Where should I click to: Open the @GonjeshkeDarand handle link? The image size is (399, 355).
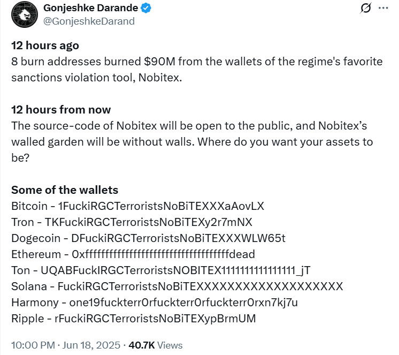pos(88,21)
